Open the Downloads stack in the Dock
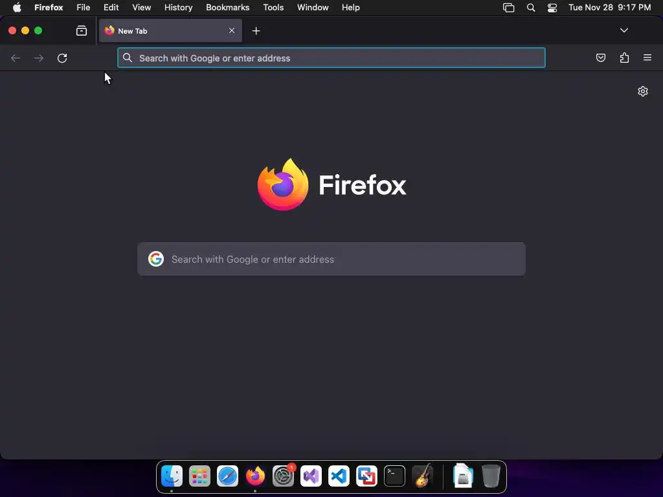This screenshot has width=663, height=497. pos(463,476)
